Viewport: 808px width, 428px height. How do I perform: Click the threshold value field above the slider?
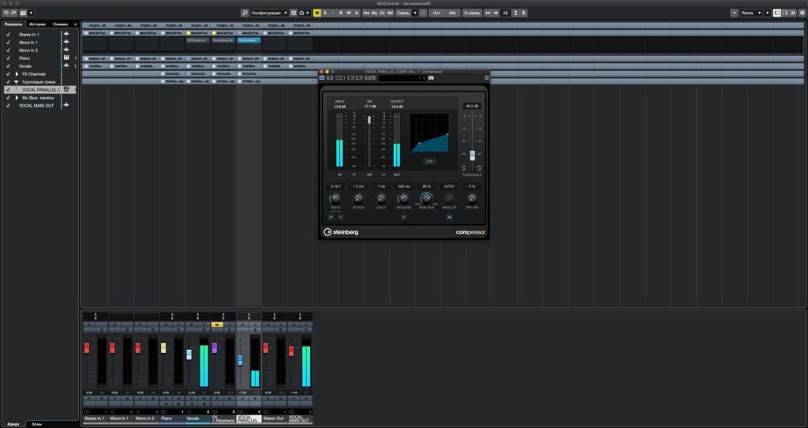point(471,106)
